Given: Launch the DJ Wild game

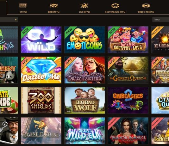Looking at the screenshot, I should point(41,40).
